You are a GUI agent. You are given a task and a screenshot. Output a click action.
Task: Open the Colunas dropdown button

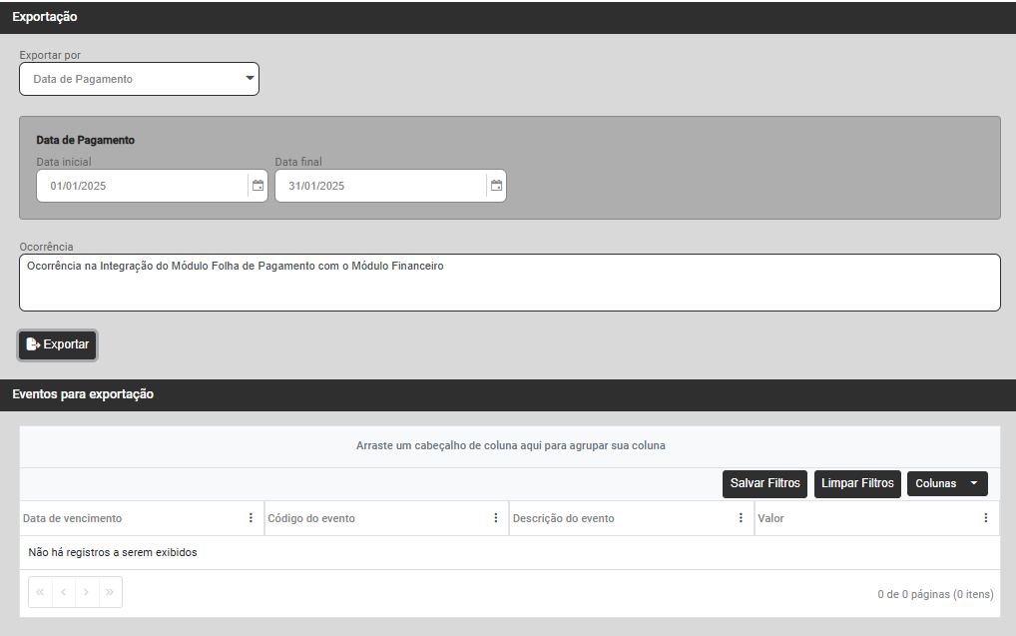pyautogui.click(x=947, y=483)
